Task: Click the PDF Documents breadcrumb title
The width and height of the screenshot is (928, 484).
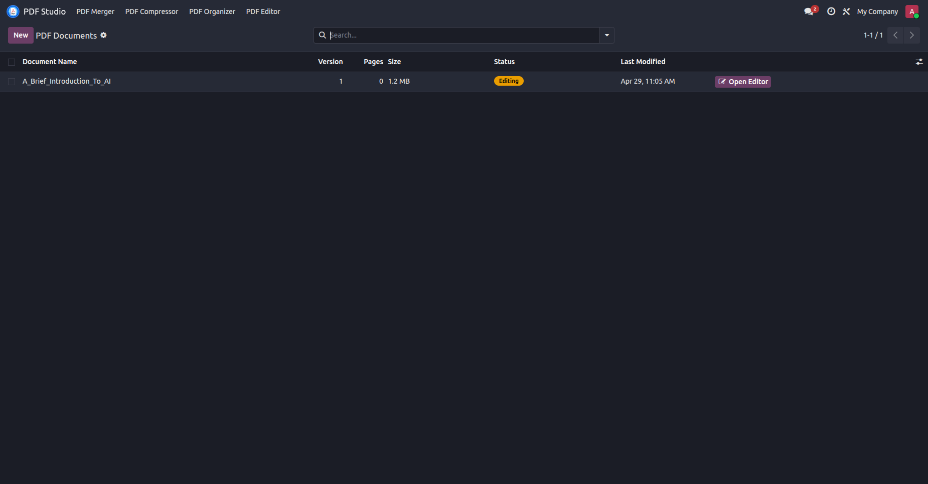Action: click(66, 36)
